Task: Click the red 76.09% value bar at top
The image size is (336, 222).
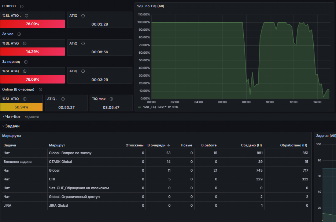Action: (33, 24)
